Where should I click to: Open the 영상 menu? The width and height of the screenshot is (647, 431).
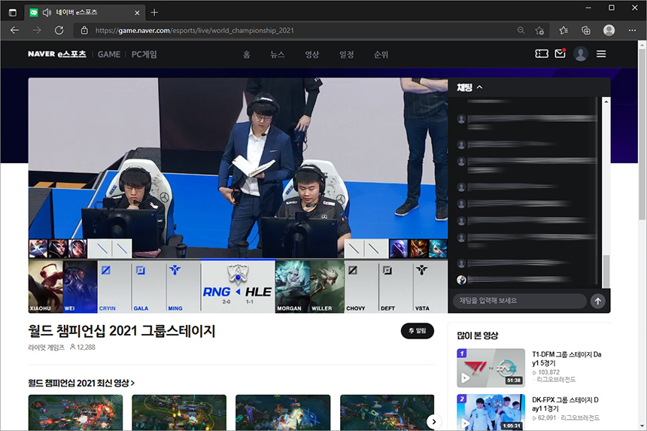coord(312,54)
